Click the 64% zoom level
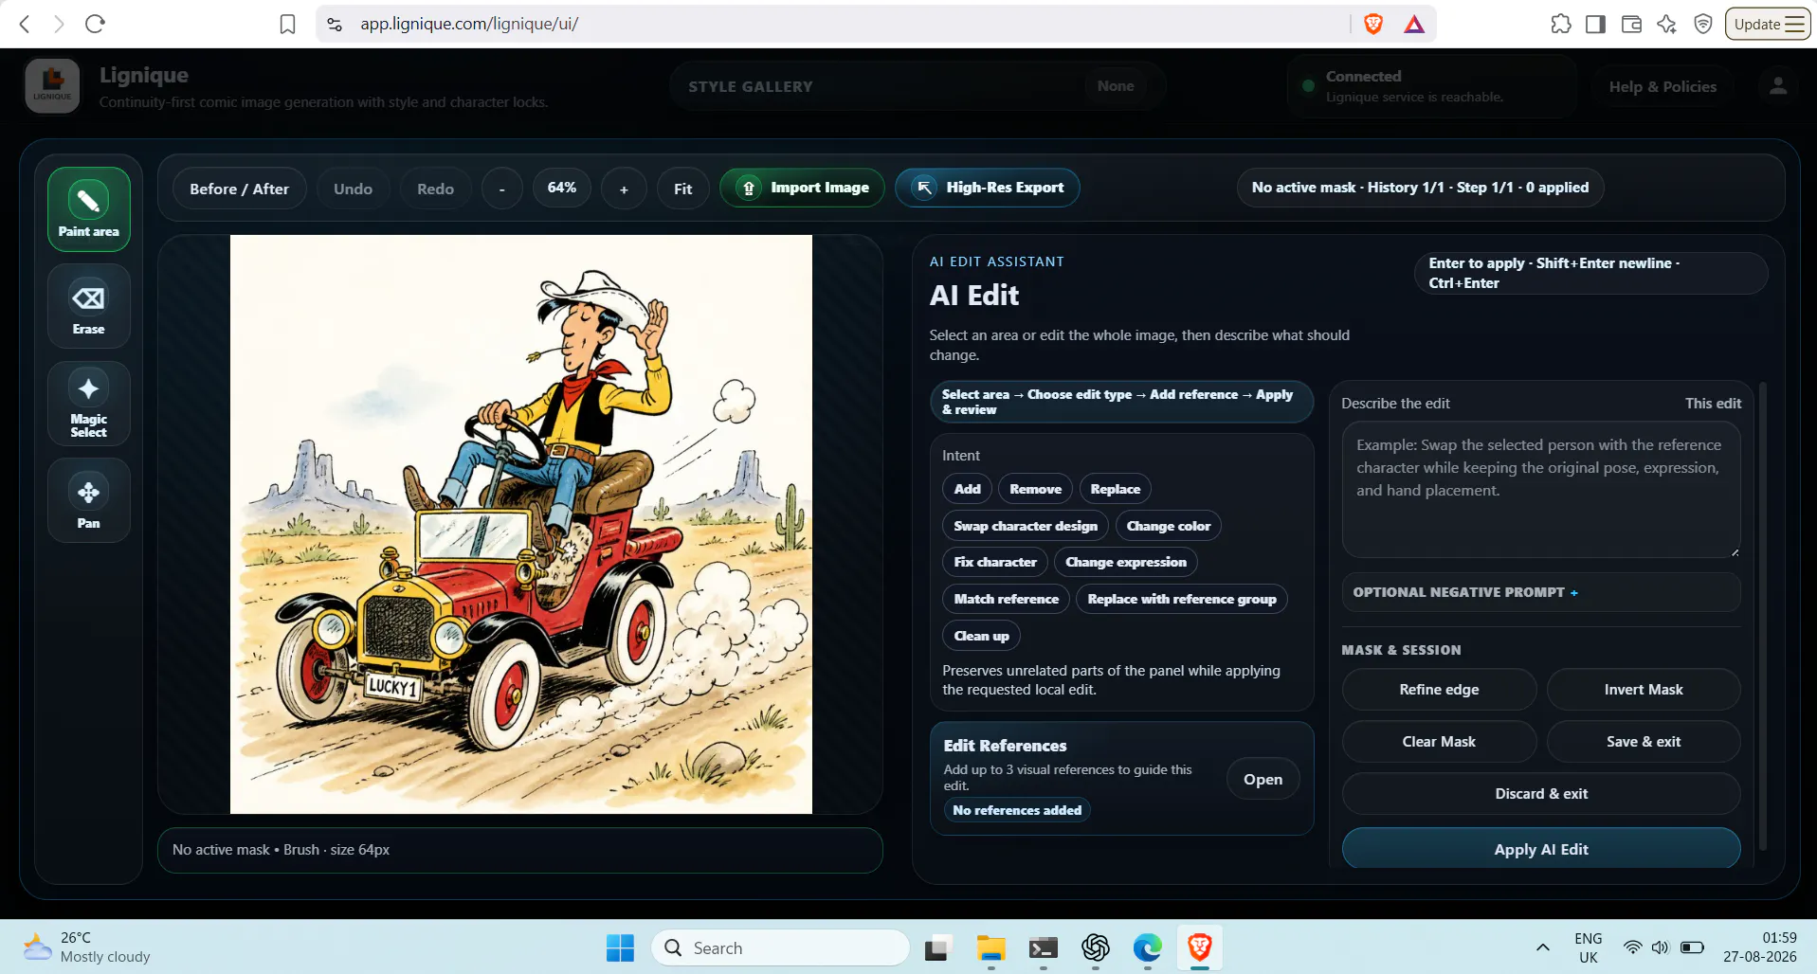The height and width of the screenshot is (974, 1817). point(562,188)
